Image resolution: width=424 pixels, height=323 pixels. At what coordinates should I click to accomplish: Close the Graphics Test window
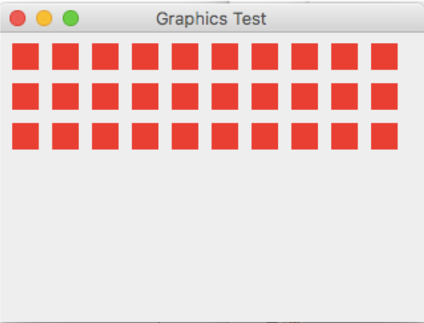point(18,18)
